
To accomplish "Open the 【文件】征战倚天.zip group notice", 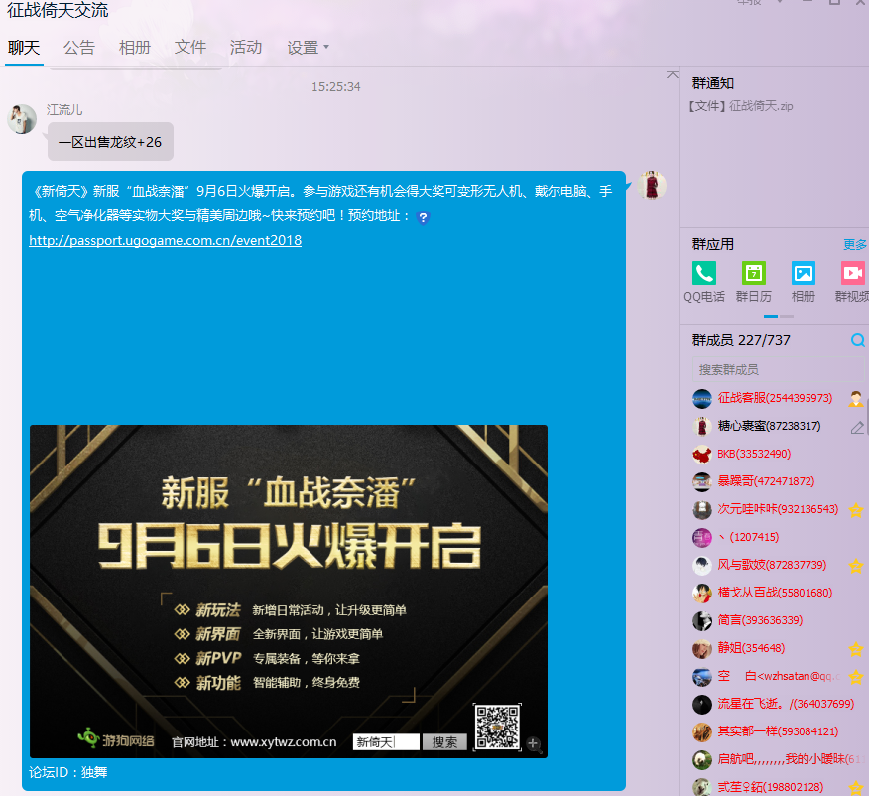I will [x=740, y=106].
